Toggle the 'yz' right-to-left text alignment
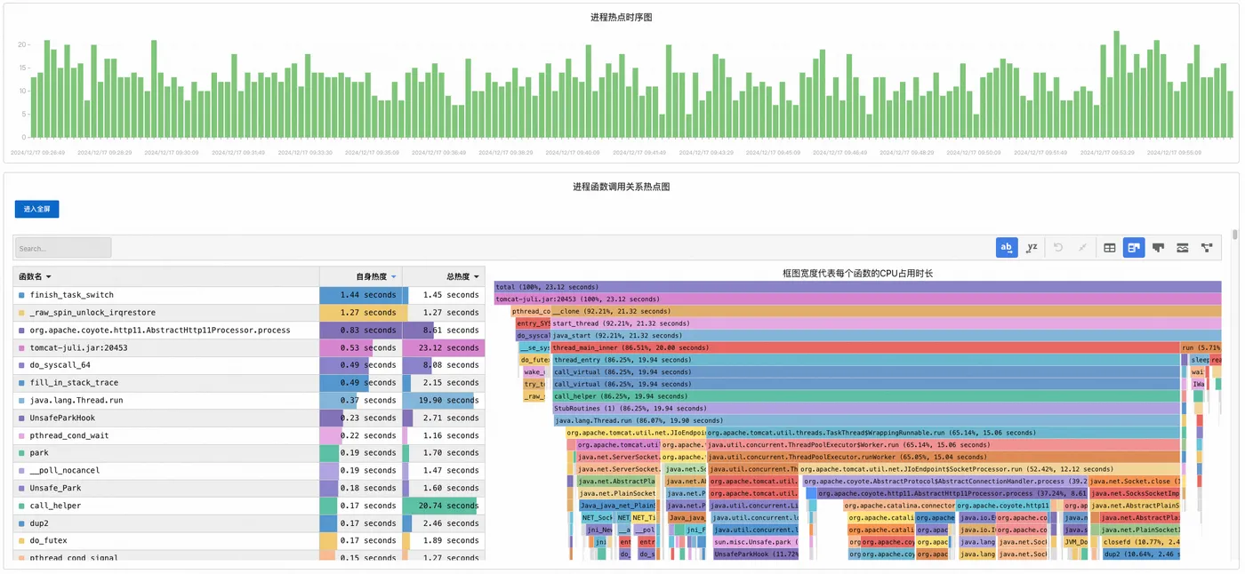Screen dimensions: 1245x574 tap(1032, 248)
